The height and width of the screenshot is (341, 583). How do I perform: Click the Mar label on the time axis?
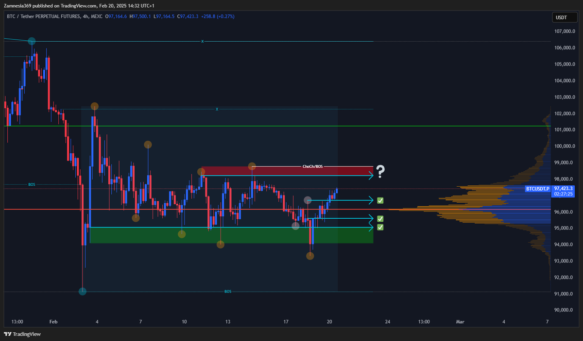click(460, 322)
